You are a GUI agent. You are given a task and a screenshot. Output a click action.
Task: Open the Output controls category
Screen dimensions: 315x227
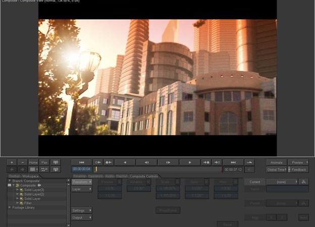[82, 217]
